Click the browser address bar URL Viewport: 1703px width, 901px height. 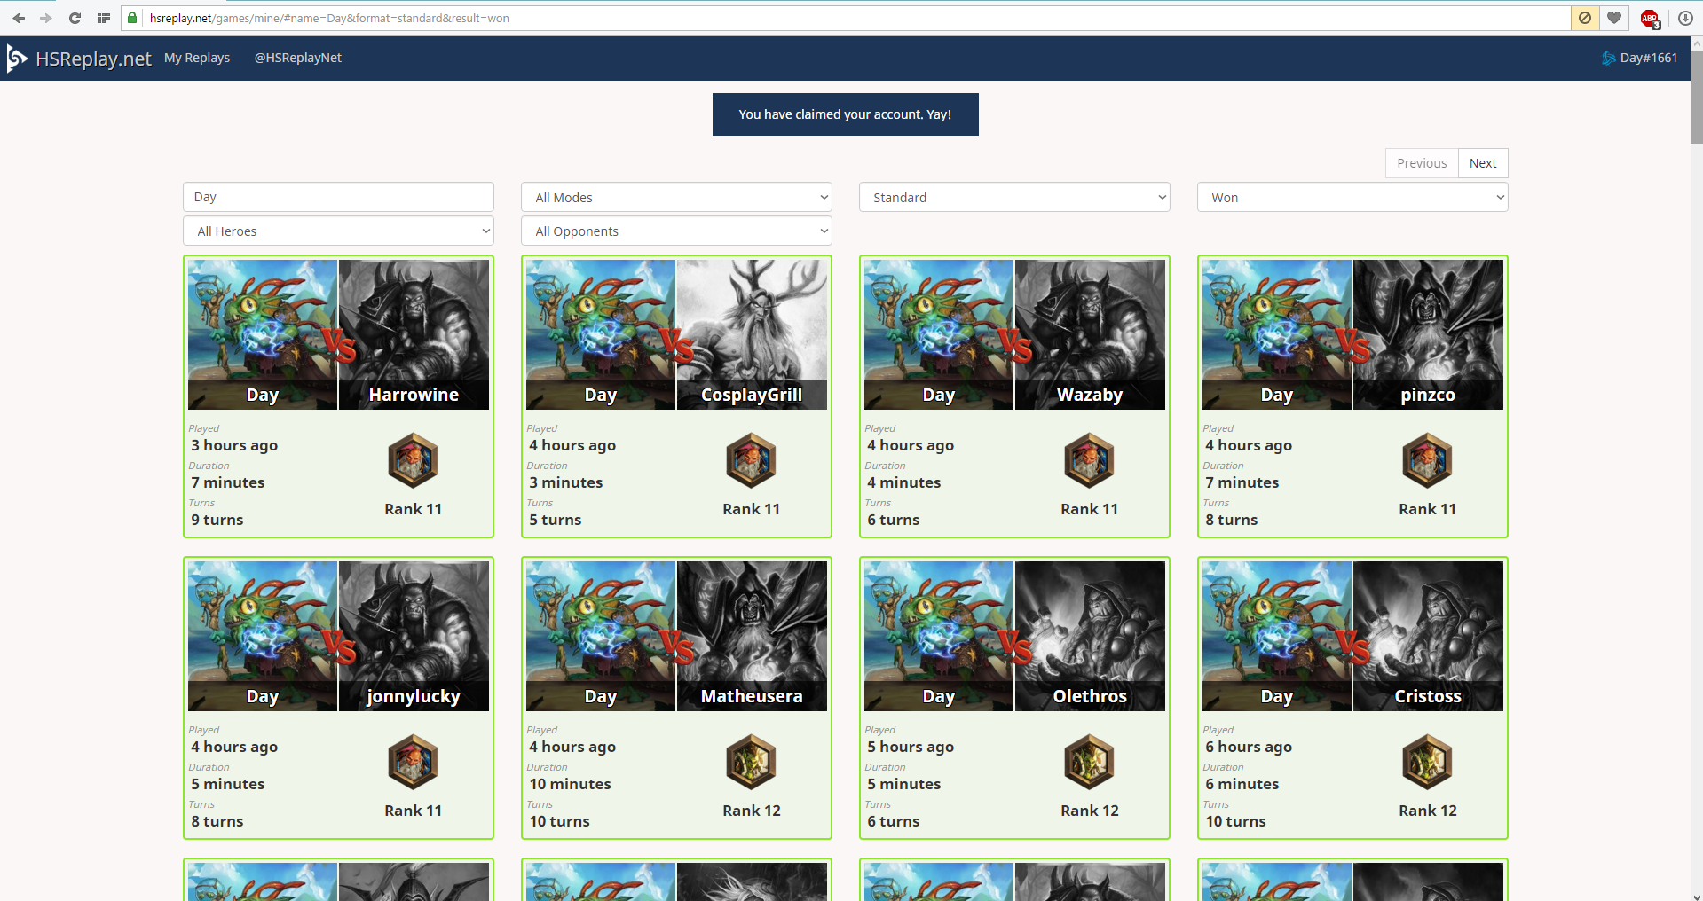pos(329,18)
